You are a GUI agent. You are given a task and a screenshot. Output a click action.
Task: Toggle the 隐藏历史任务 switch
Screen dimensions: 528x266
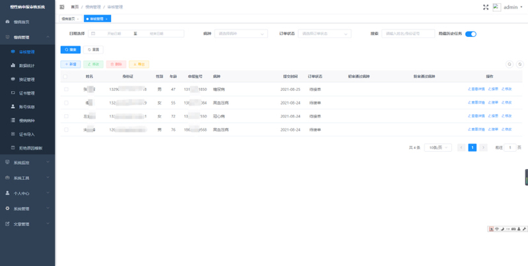click(x=471, y=33)
